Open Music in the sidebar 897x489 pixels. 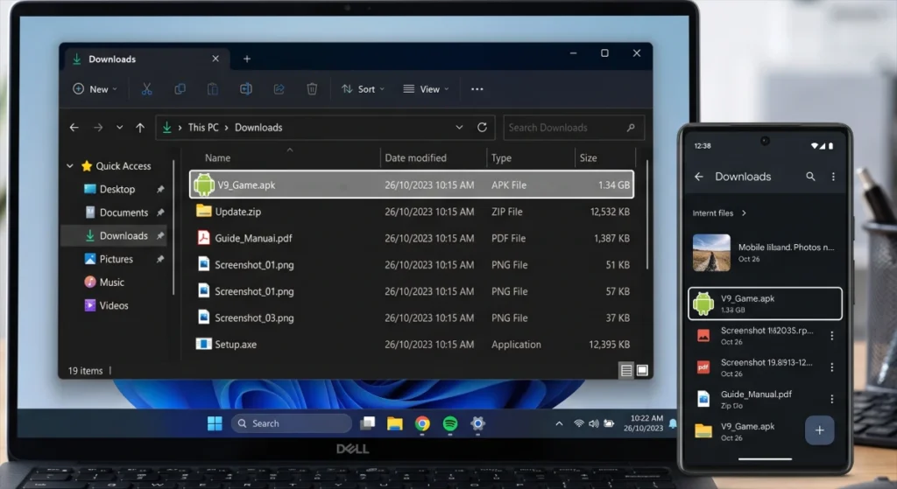click(x=111, y=283)
